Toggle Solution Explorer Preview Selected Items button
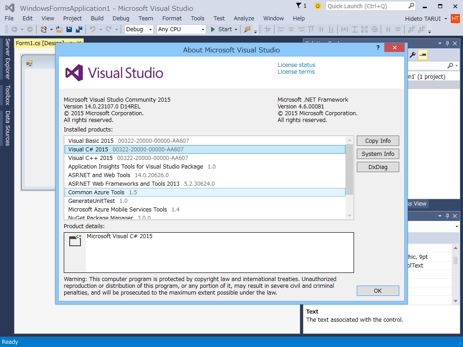 423,55
